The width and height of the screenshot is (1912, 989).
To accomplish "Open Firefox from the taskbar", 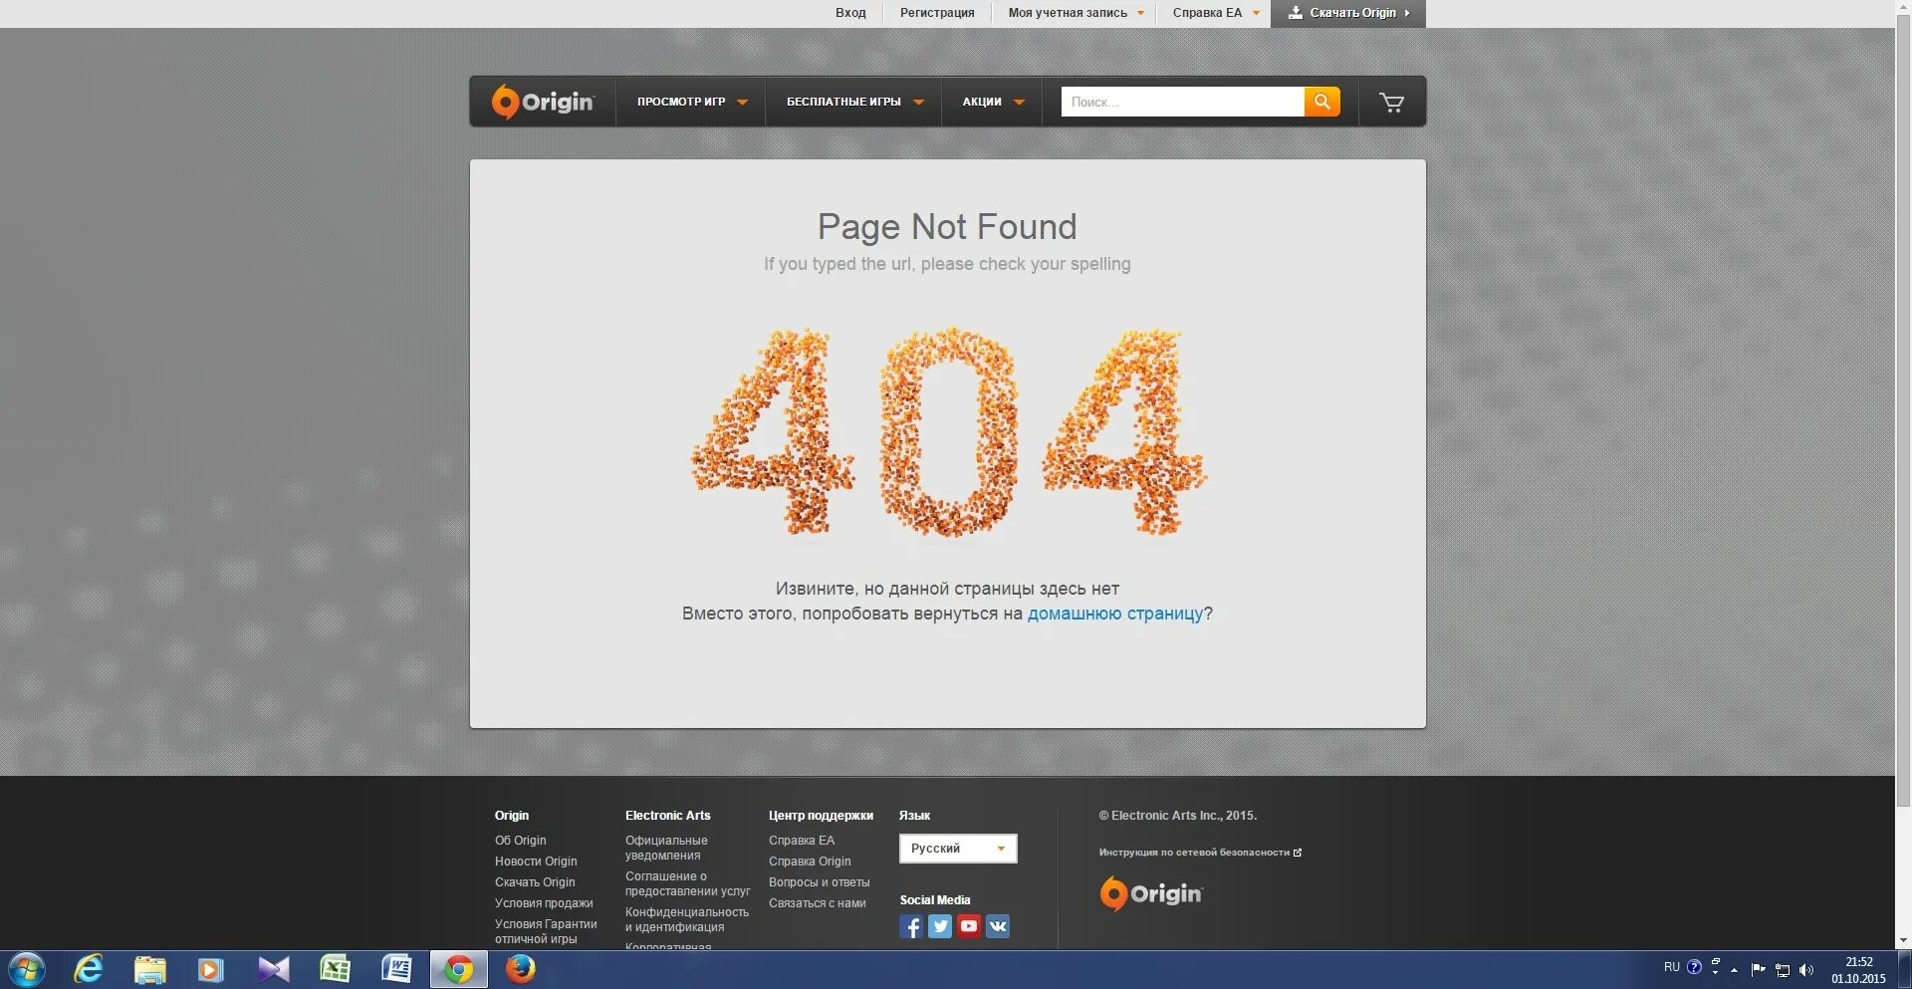I will [x=520, y=969].
